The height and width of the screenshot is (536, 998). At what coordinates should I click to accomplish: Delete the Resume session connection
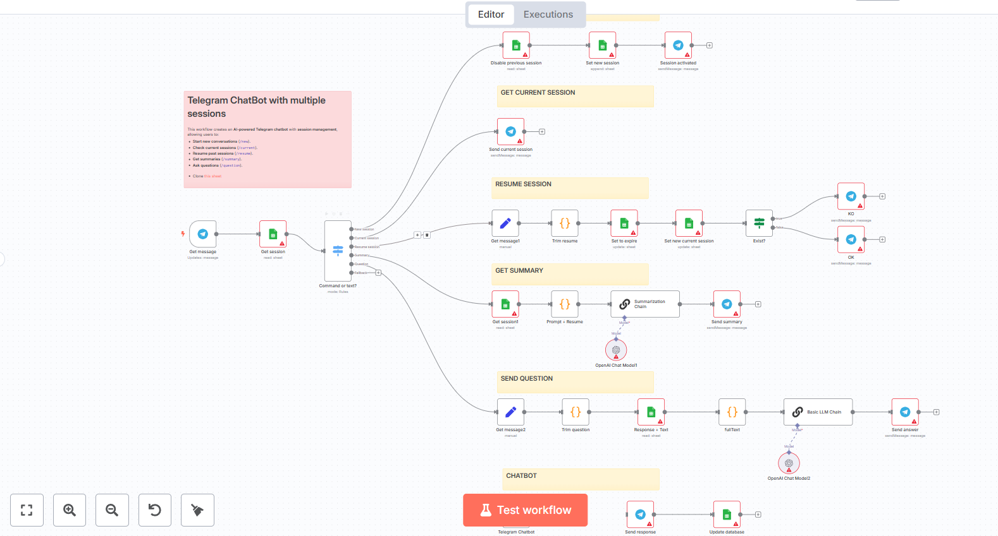coord(427,235)
